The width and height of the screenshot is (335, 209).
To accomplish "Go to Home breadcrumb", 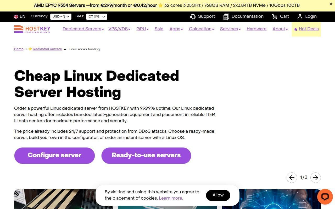I will (19, 49).
